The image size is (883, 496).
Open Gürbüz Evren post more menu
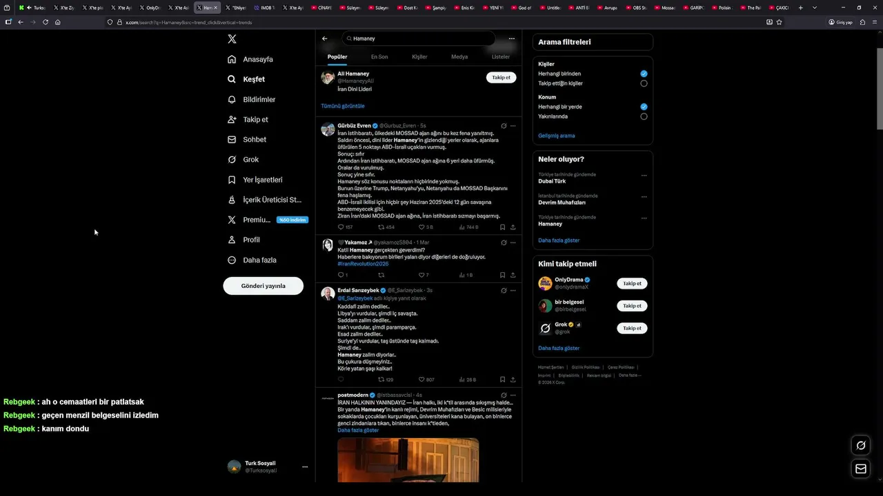coord(513,126)
